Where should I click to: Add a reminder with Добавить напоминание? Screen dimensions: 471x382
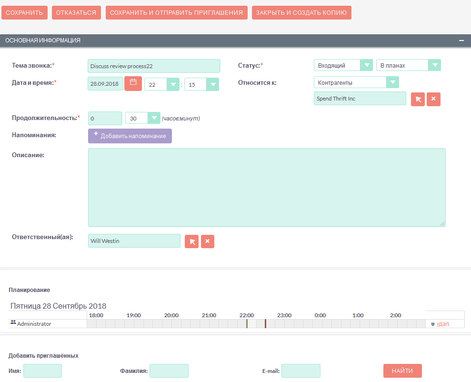point(130,136)
